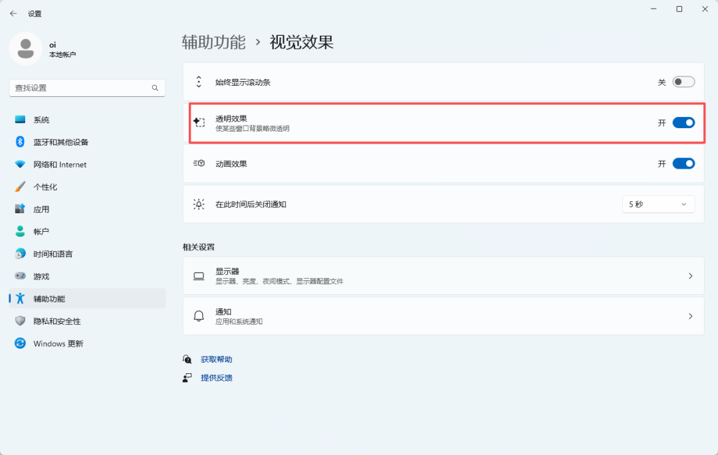This screenshot has width=718, height=455.
Task: Click the 个性化 paintbrush icon
Action: [20, 187]
